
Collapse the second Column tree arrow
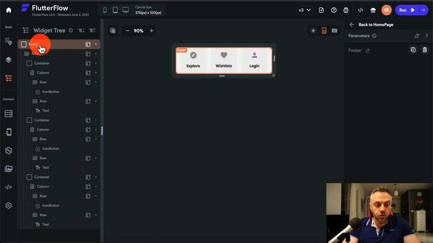pyautogui.click(x=96, y=130)
